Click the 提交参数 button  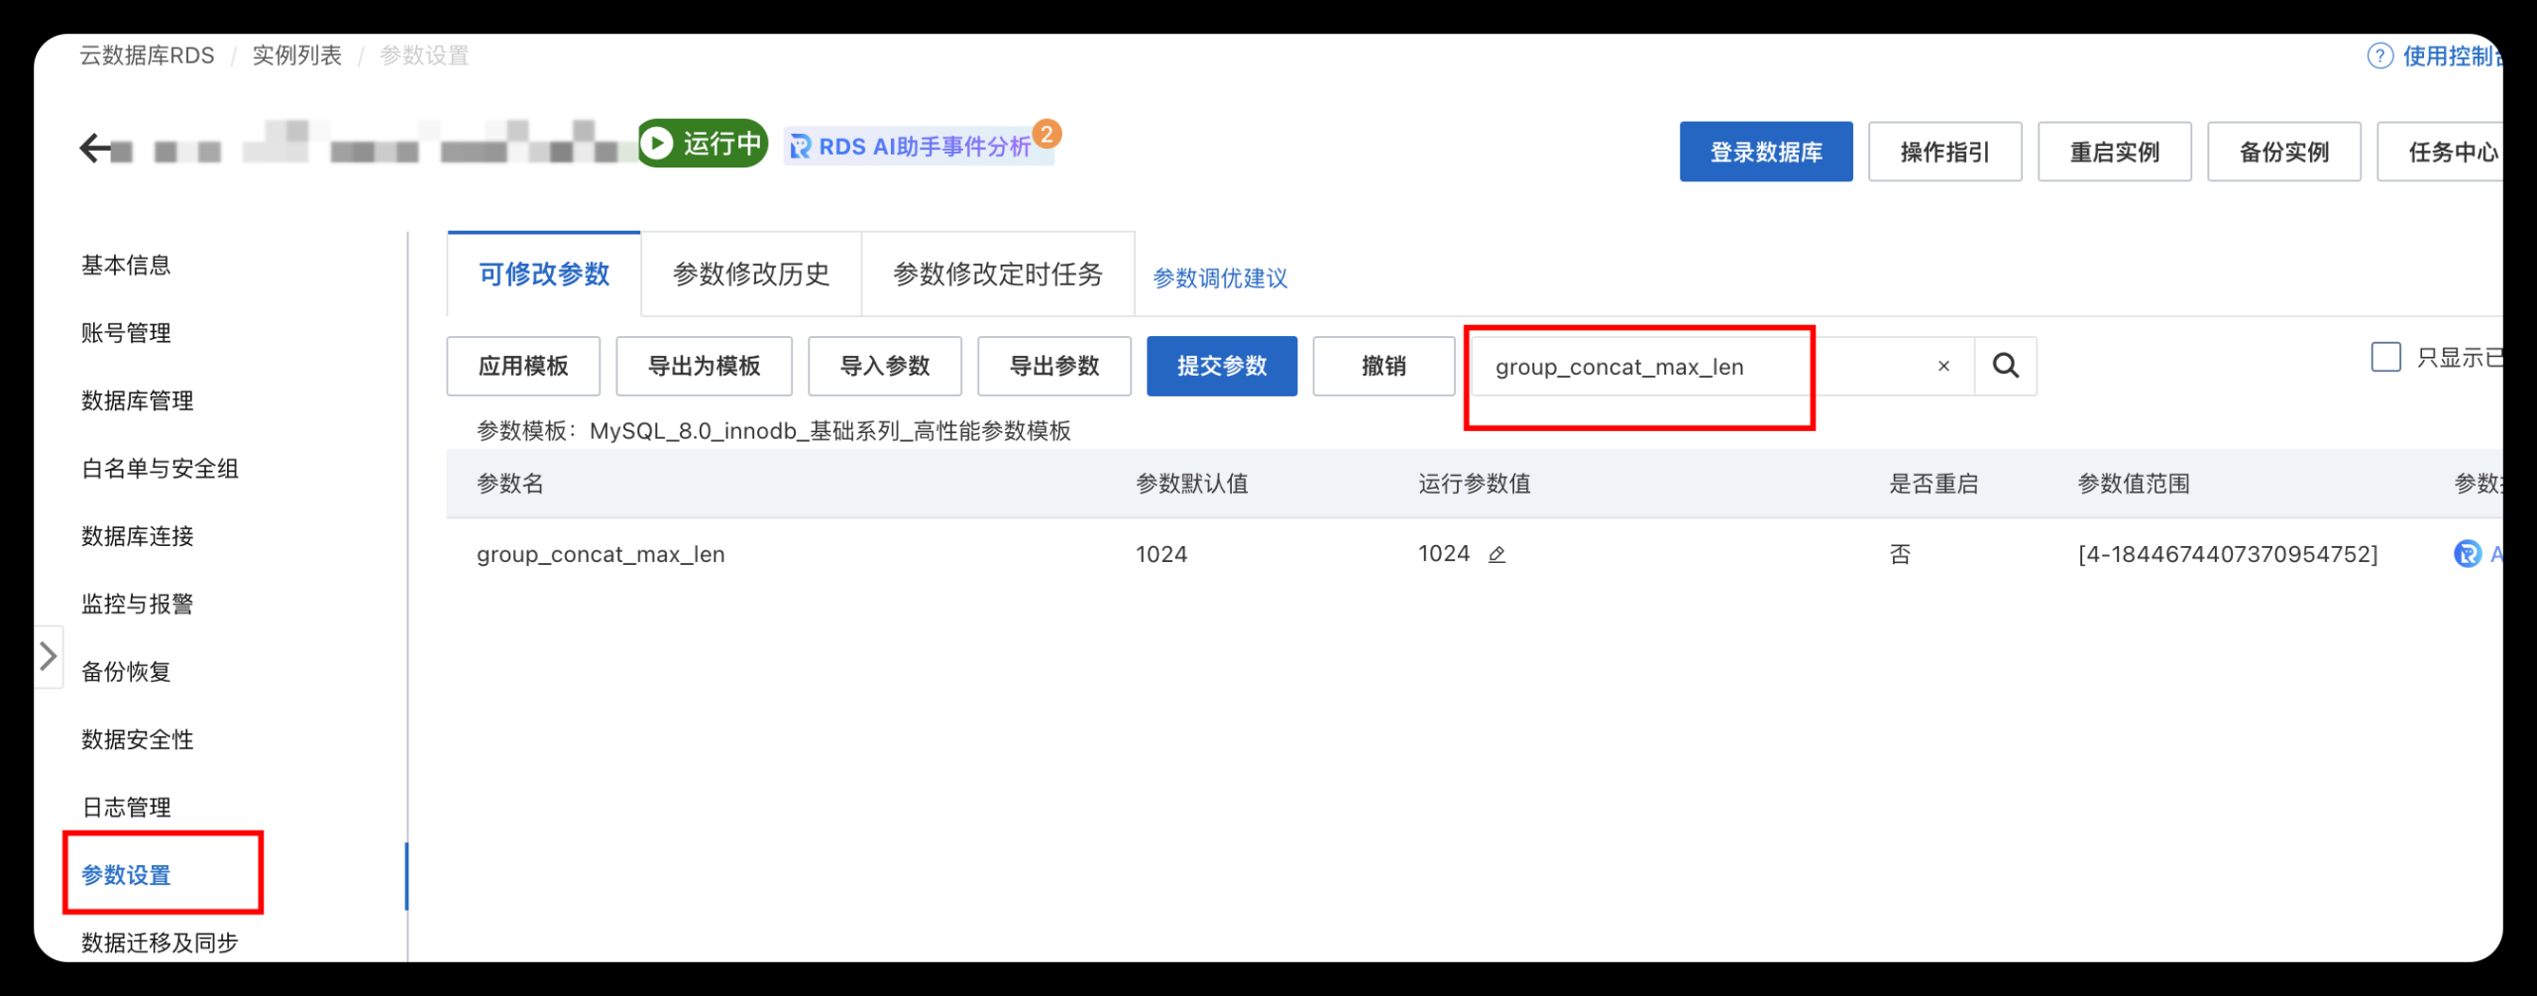pos(1221,366)
